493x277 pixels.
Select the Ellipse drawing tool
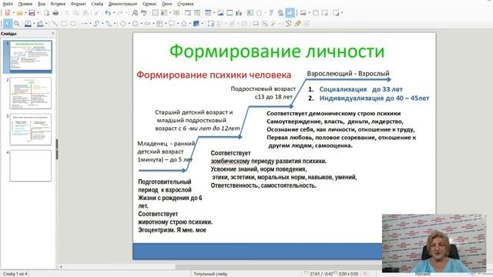pos(73,24)
